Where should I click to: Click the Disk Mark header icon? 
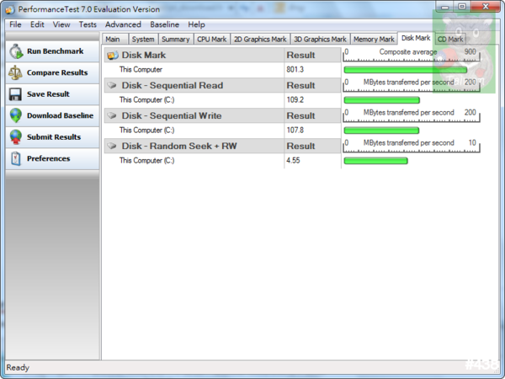tap(113, 55)
